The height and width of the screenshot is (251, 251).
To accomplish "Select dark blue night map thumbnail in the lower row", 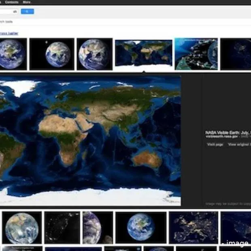I will pos(236,228).
